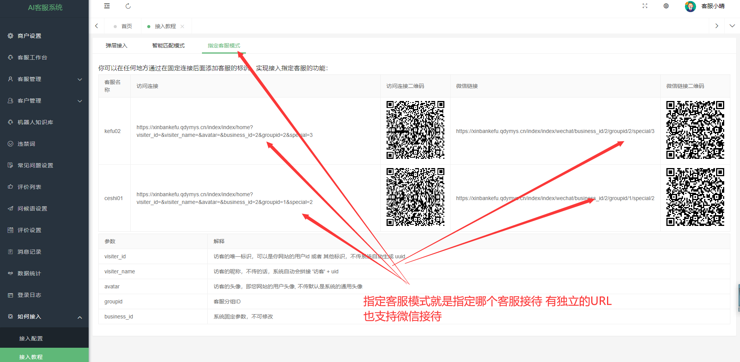Expand the 客户管理 submenu arrow

pyautogui.click(x=80, y=101)
